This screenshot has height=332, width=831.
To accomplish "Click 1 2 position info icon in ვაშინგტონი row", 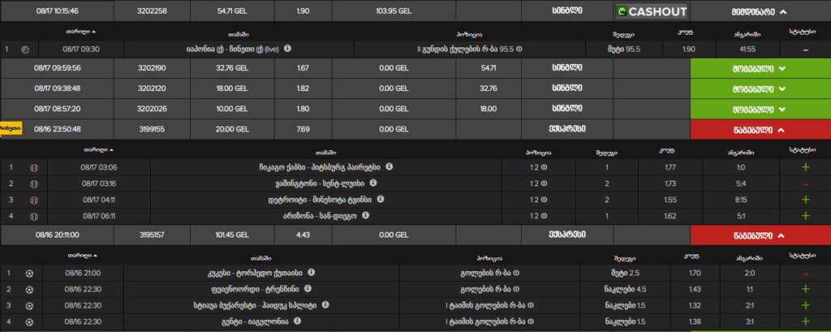I will (545, 184).
